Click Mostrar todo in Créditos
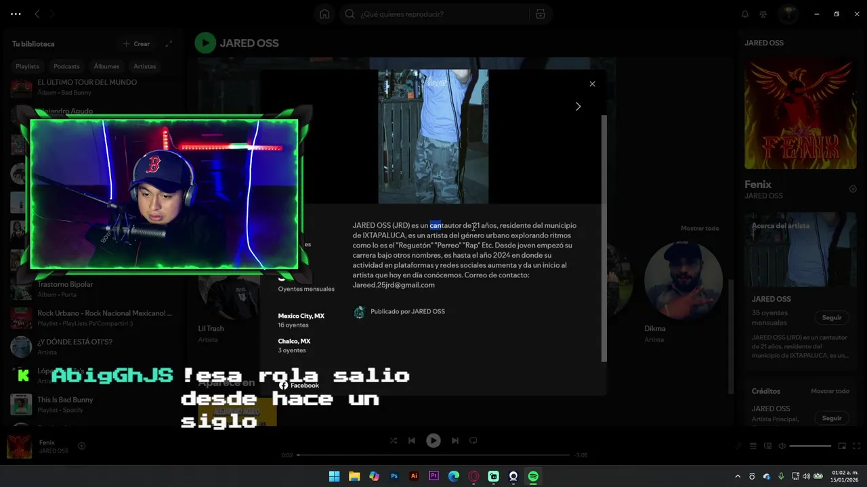This screenshot has width=867, height=487. coord(830,392)
